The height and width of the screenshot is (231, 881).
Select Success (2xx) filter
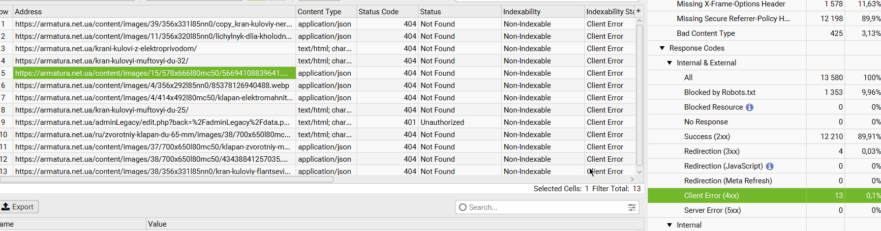coord(707,137)
